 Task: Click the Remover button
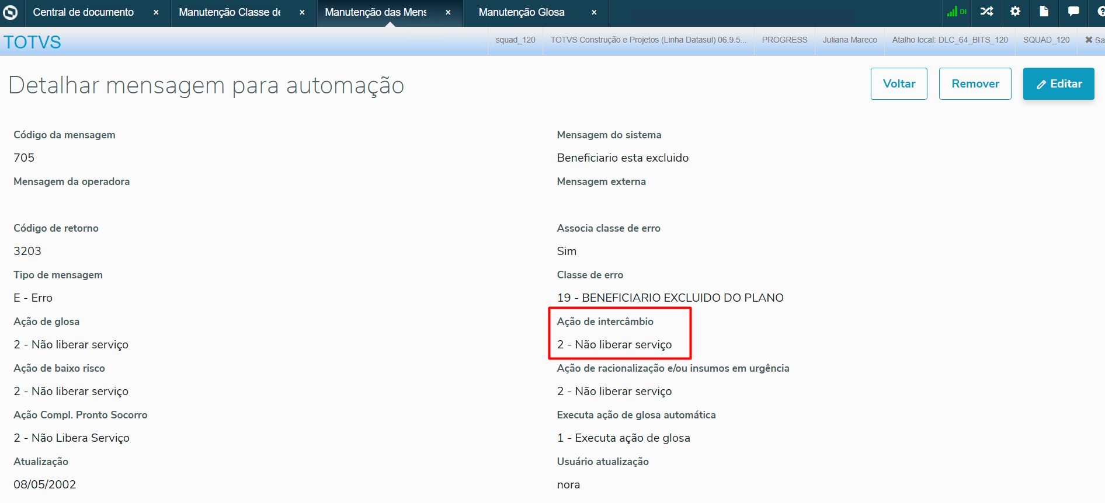coord(975,84)
